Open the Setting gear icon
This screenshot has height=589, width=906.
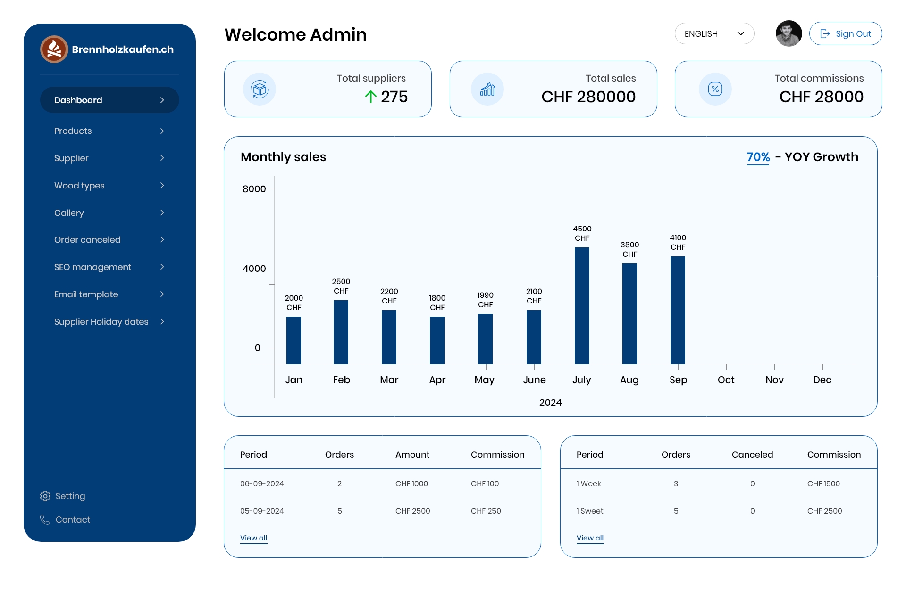45,496
